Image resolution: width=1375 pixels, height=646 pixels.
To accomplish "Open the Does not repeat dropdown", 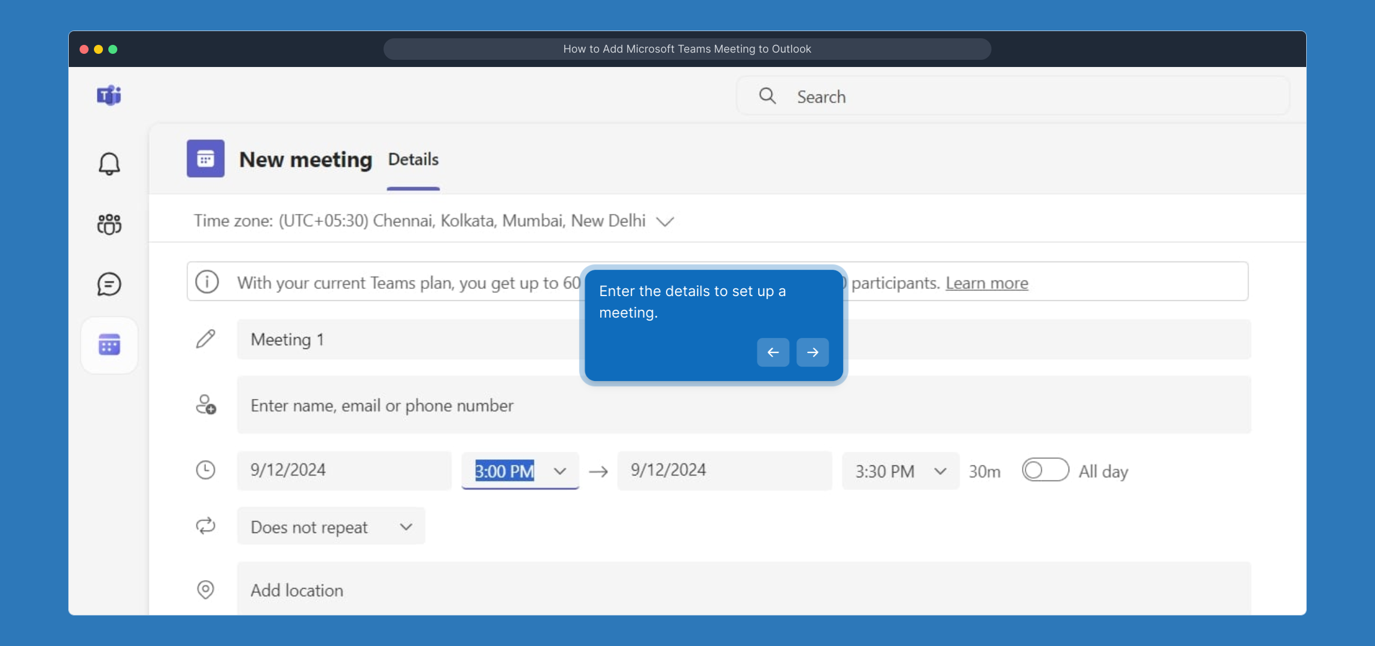I will [331, 527].
